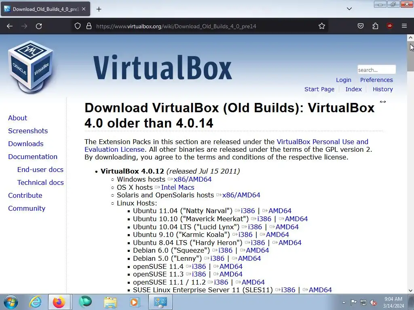This screenshot has height=310, width=414.
Task: Download Ubuntu 10.10 Maverick Meerkat AMD64
Action: 296,219
